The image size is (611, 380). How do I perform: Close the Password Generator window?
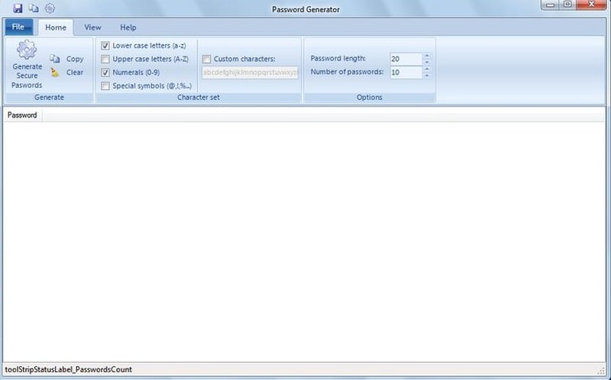pyautogui.click(x=591, y=5)
